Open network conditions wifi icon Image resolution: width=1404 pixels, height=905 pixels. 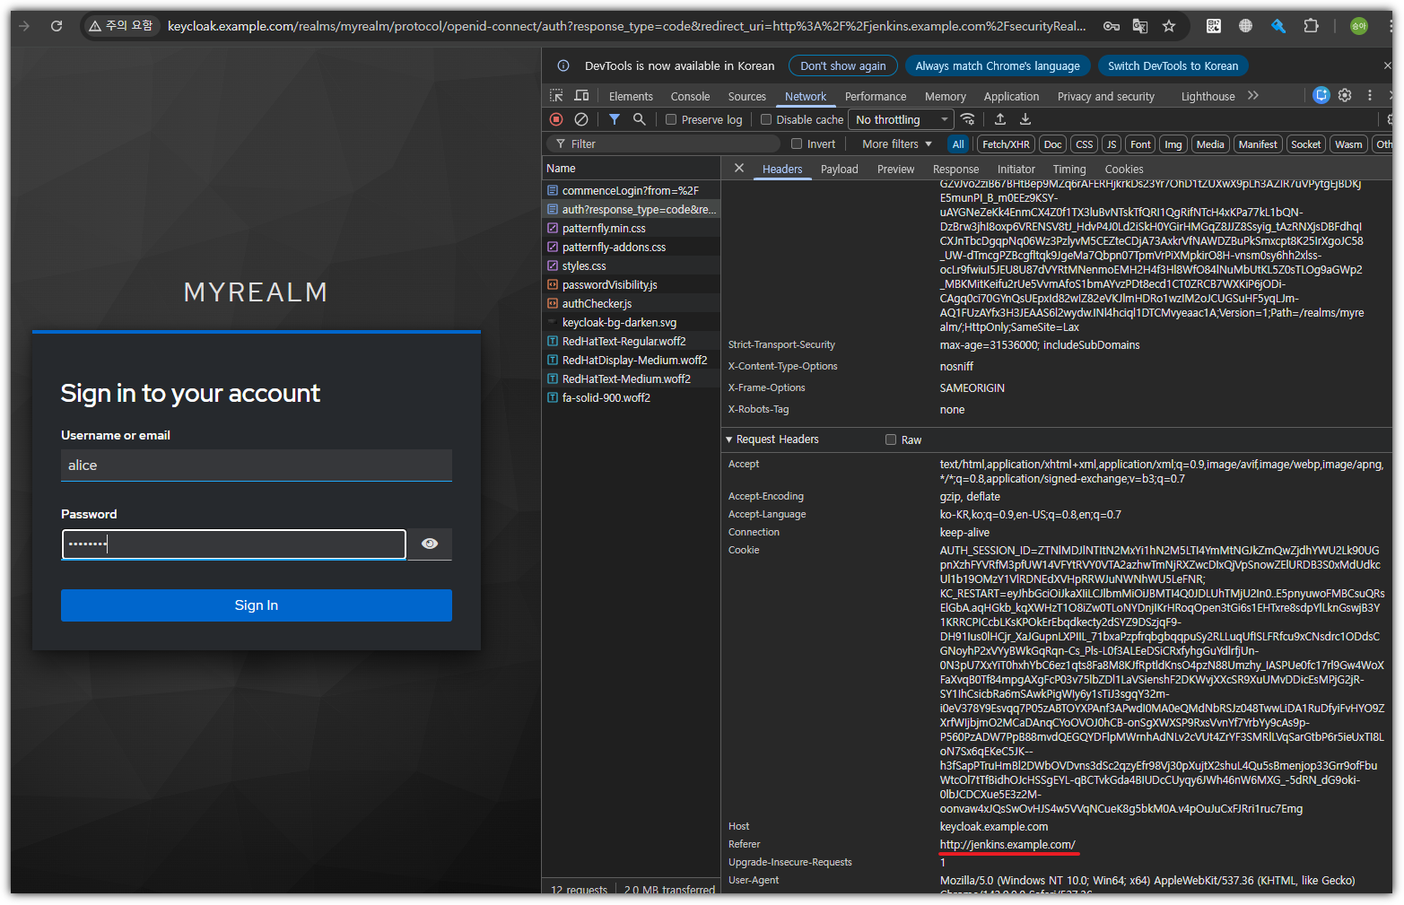coord(967,119)
